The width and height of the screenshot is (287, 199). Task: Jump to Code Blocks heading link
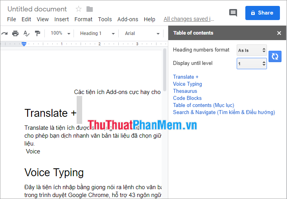(x=187, y=98)
